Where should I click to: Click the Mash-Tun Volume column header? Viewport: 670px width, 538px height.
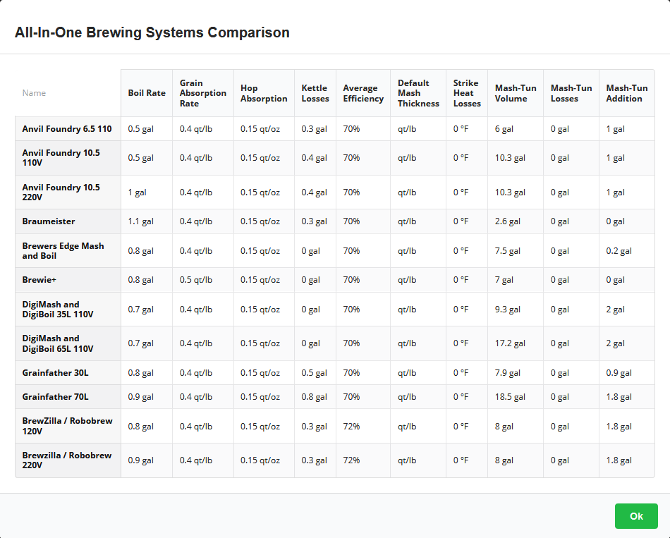pos(516,93)
